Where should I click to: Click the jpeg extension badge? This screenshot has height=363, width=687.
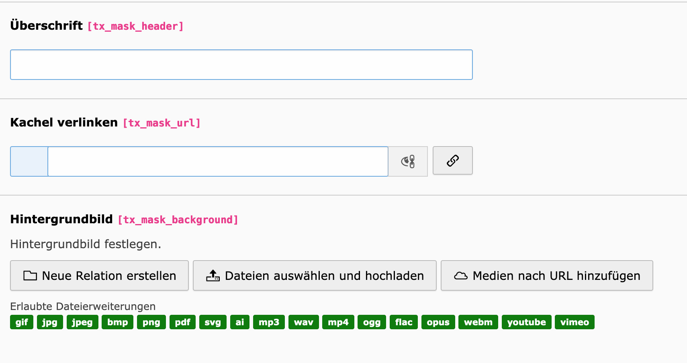pos(82,322)
